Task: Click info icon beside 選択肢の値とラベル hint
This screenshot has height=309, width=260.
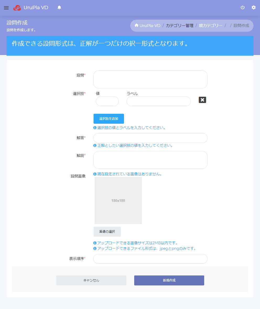Action: (95, 128)
